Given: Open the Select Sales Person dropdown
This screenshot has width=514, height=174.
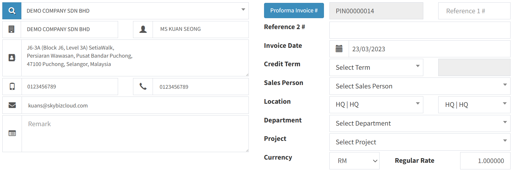Looking at the screenshot, I should pyautogui.click(x=420, y=86).
